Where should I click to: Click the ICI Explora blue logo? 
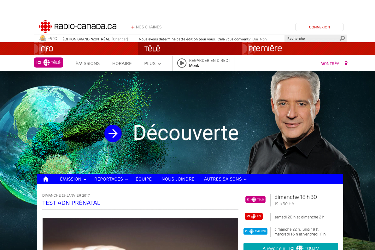(x=255, y=231)
